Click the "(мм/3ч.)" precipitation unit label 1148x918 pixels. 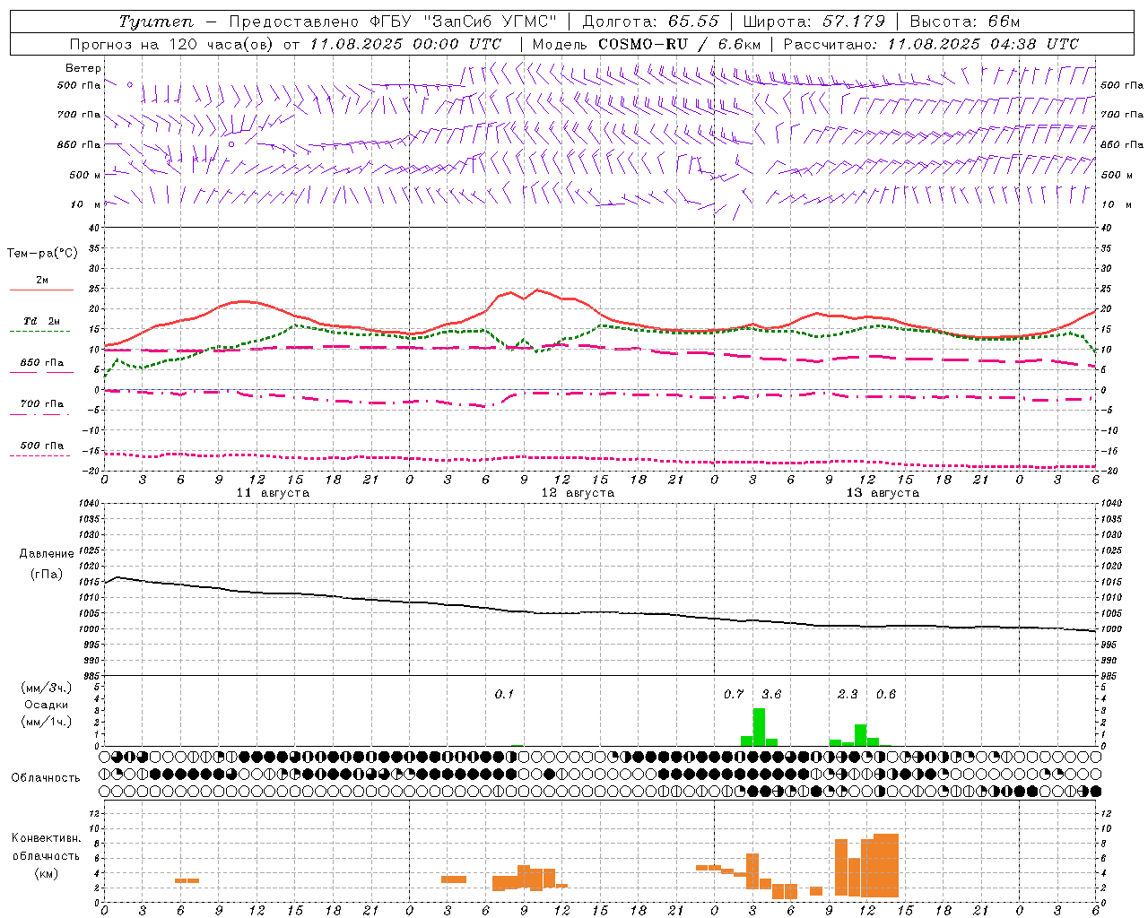[47, 688]
